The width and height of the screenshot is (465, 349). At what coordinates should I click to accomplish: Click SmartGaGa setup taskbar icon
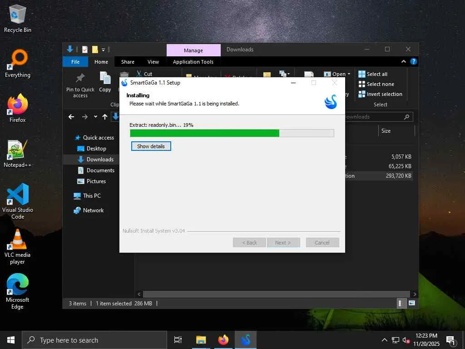click(x=246, y=340)
